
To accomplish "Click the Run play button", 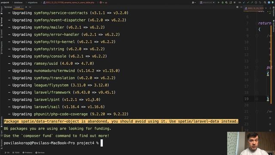I will tap(219, 3).
